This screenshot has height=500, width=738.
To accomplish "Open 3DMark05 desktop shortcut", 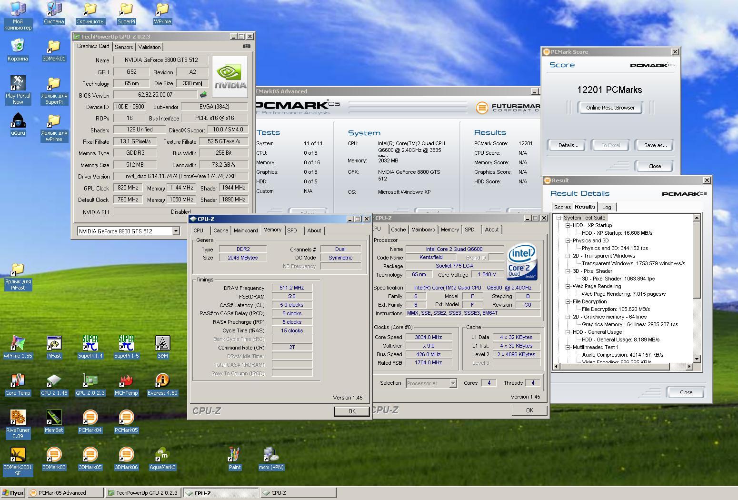I will [x=90, y=459].
